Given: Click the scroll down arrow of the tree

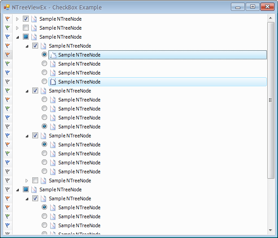Looking at the screenshot, I should (x=270, y=230).
